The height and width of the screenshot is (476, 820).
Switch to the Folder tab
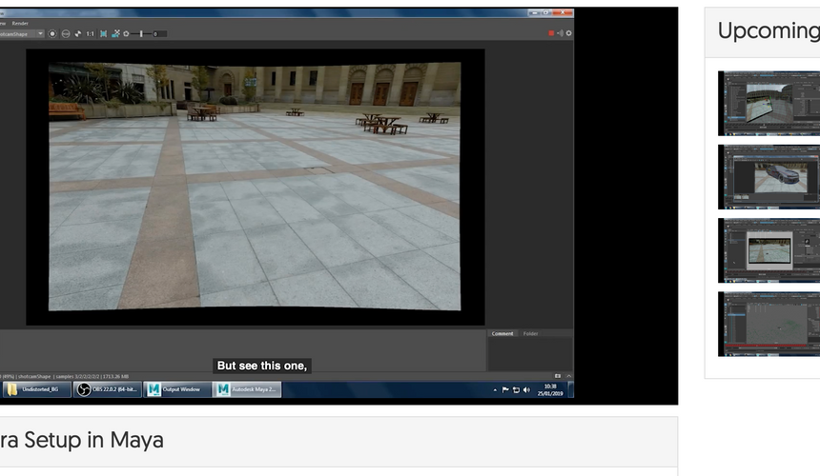(x=530, y=333)
